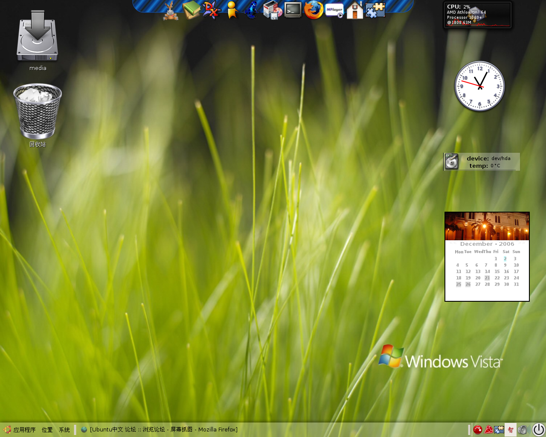Open the blue frog application in dock
The width and height of the screenshot is (546, 437).
coord(252,10)
